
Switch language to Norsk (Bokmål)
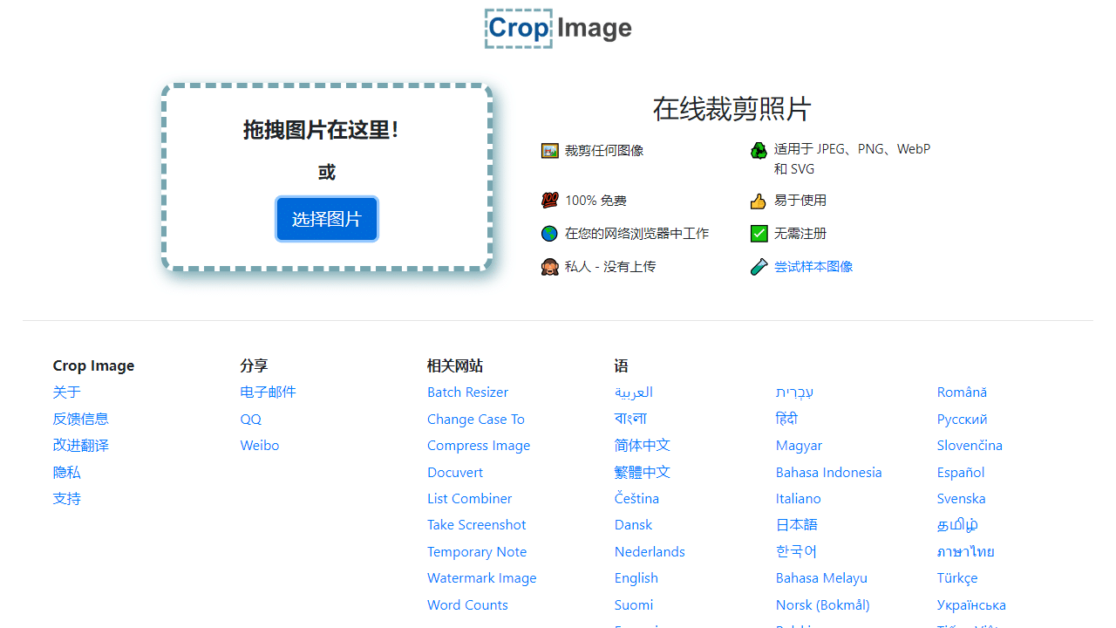click(822, 605)
